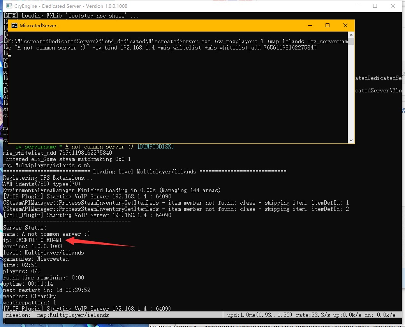Close the MiscratedServer window
405x327 pixels.
(345, 25)
